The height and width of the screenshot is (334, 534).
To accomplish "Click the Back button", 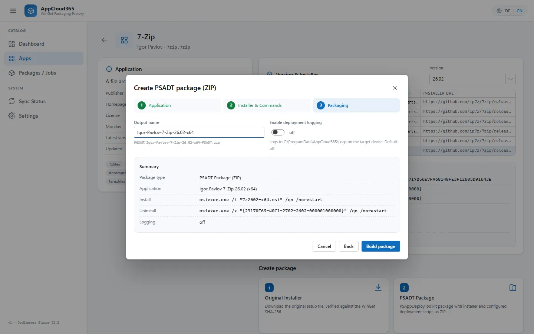I will click(x=349, y=246).
